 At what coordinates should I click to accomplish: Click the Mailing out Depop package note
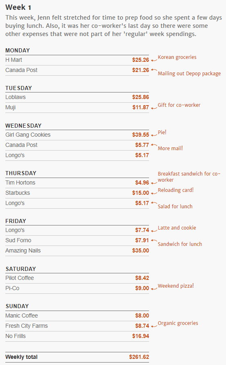[x=189, y=74]
